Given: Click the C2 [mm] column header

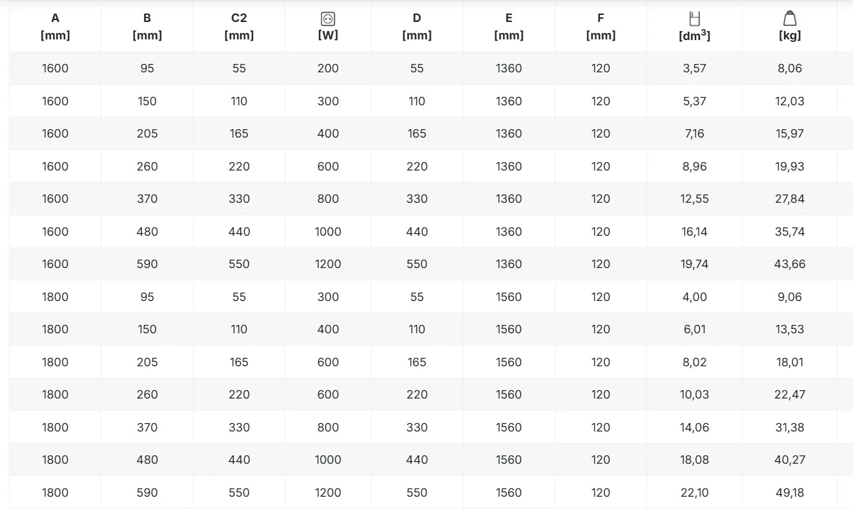Looking at the screenshot, I should [x=239, y=26].
